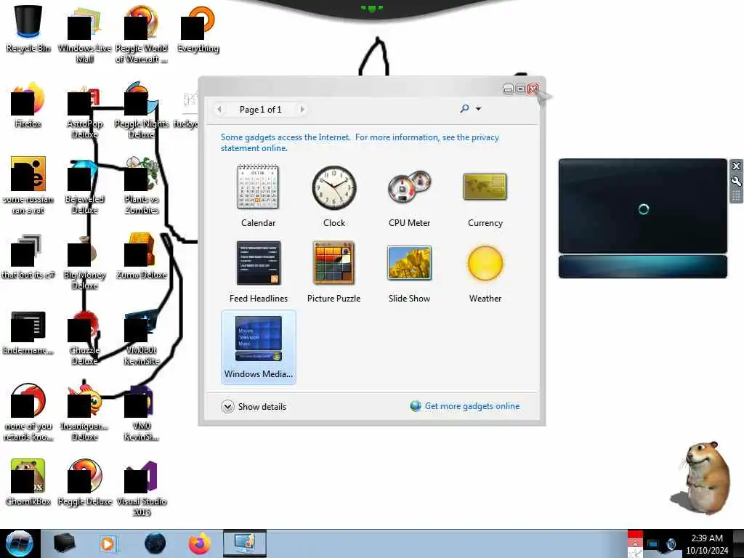744x558 pixels.
Task: Select the Firefox desktop icon
Action: [28, 105]
